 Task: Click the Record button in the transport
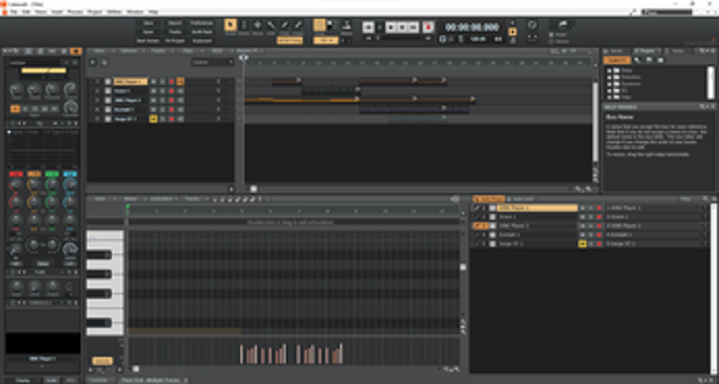coord(429,27)
